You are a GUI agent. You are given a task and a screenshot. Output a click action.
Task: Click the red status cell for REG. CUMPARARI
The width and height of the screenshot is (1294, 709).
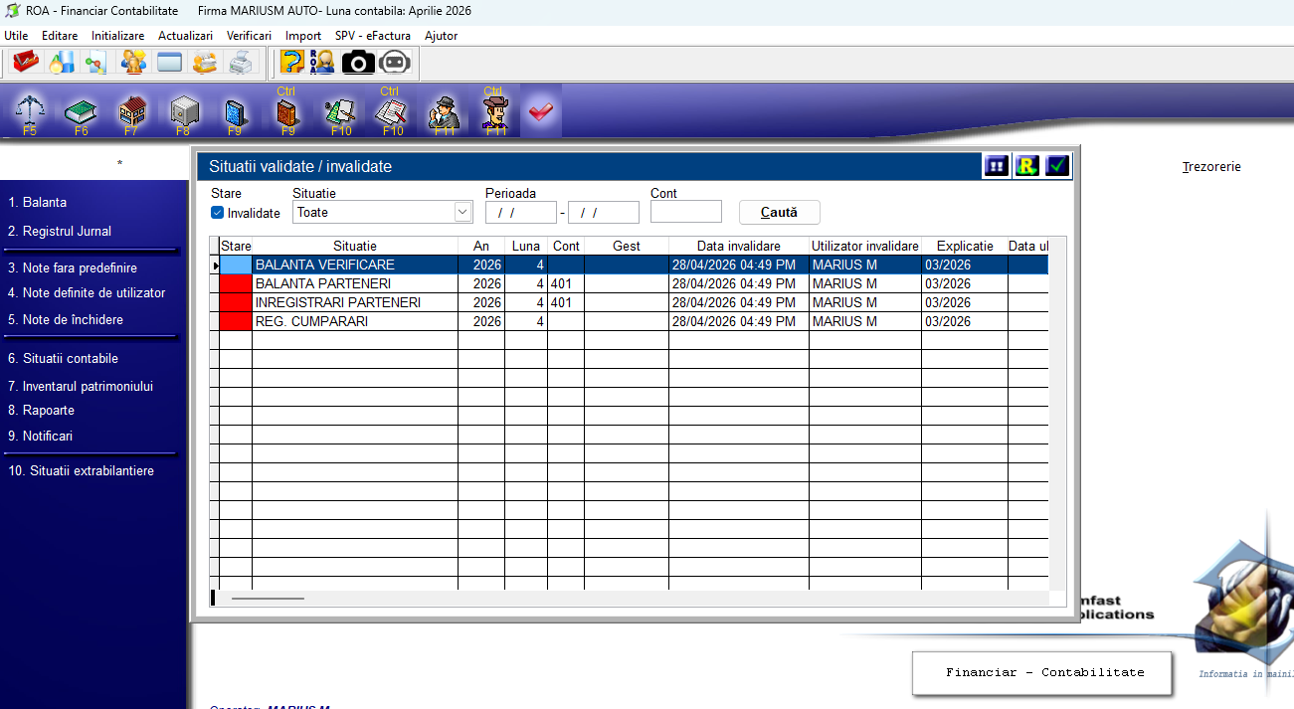click(236, 322)
